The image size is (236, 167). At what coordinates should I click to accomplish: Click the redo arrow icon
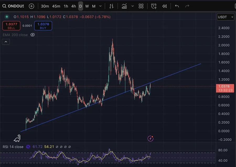pos(187,6)
